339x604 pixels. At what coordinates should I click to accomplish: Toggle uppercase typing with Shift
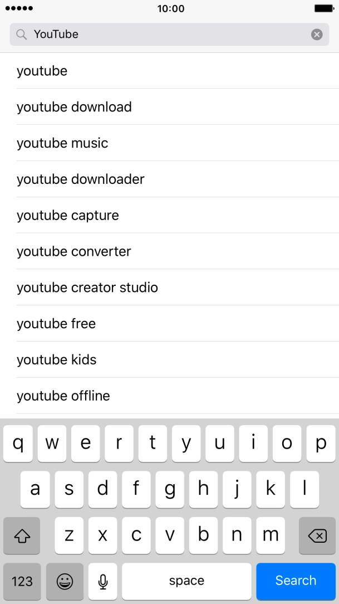pos(22,535)
